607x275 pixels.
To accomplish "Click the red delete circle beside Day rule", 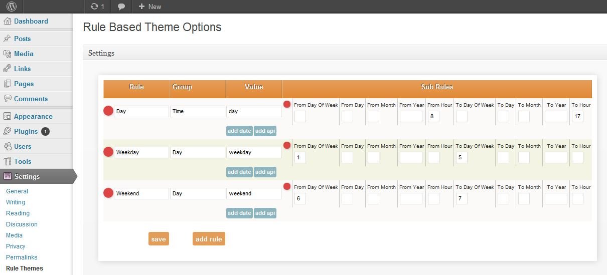I will 108,111.
